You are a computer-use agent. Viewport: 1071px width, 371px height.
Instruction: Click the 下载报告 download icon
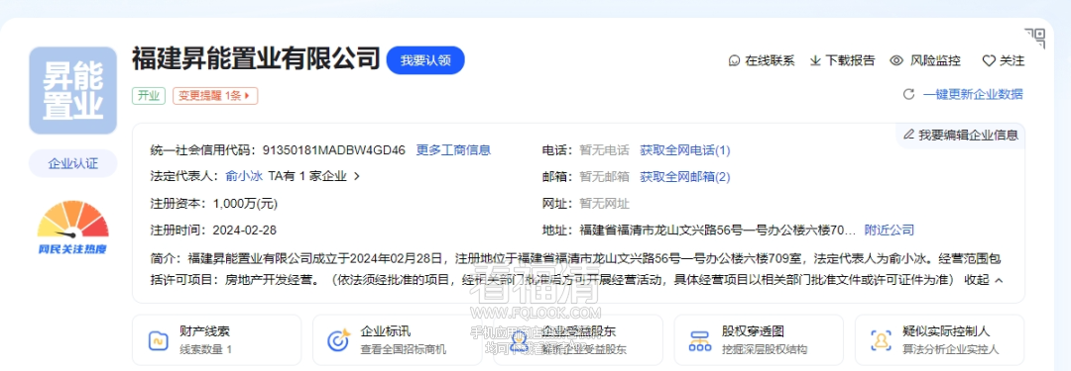click(815, 60)
